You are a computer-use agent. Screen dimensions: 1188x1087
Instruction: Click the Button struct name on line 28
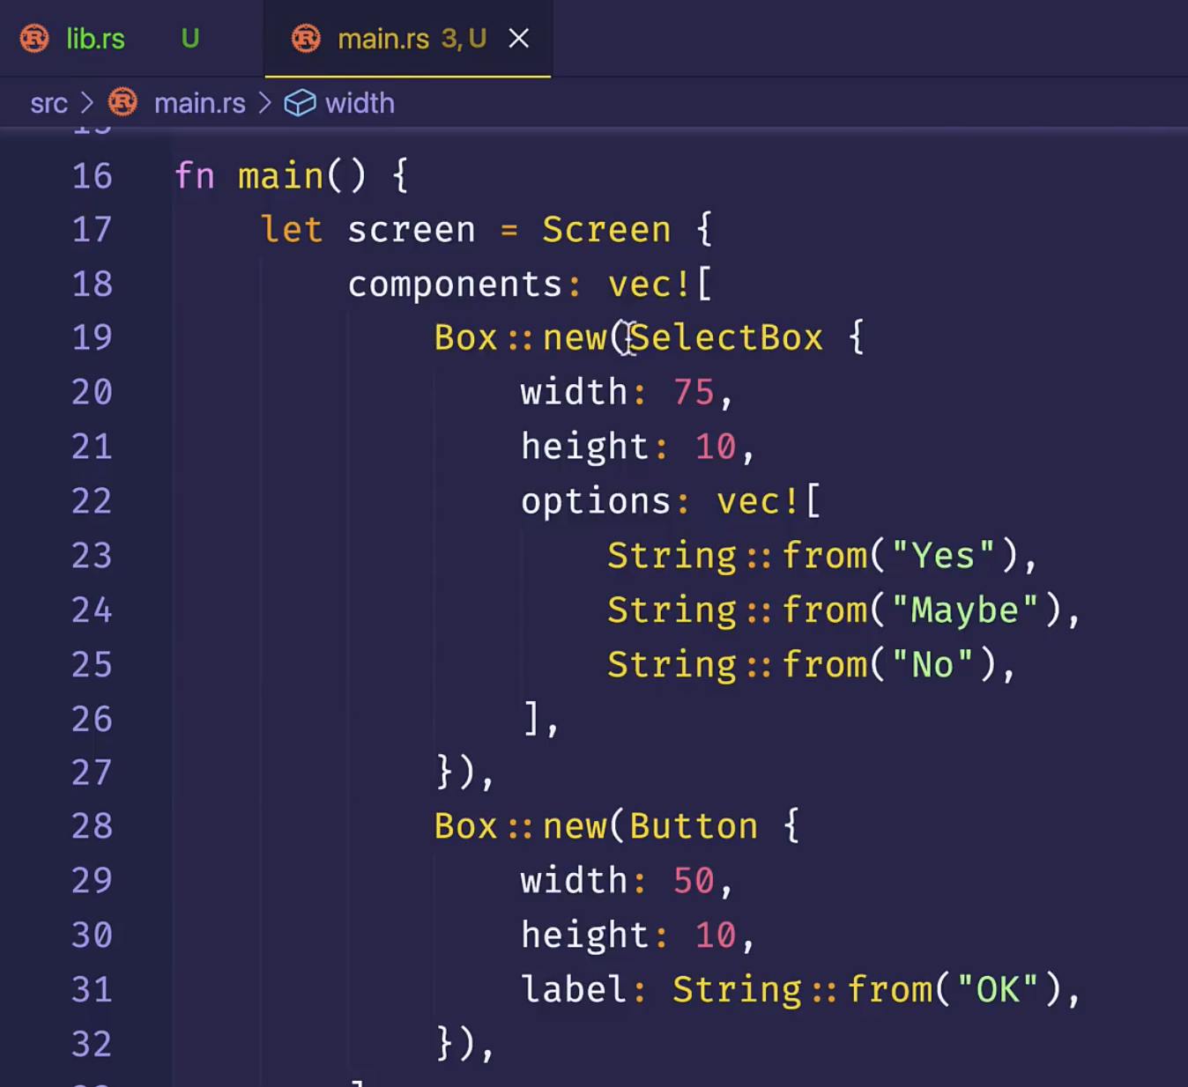(694, 826)
